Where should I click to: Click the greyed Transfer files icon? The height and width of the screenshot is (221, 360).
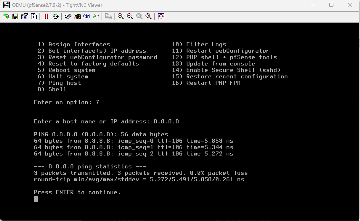[108, 16]
